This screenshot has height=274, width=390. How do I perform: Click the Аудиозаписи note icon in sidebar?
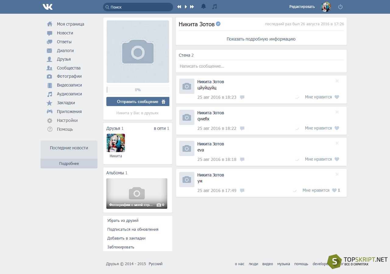click(50, 94)
